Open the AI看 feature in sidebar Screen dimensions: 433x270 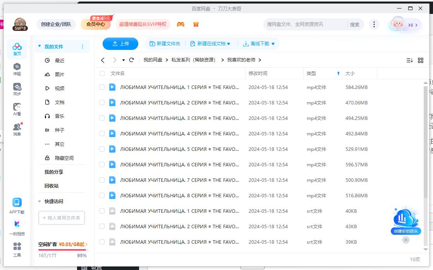pos(17,109)
